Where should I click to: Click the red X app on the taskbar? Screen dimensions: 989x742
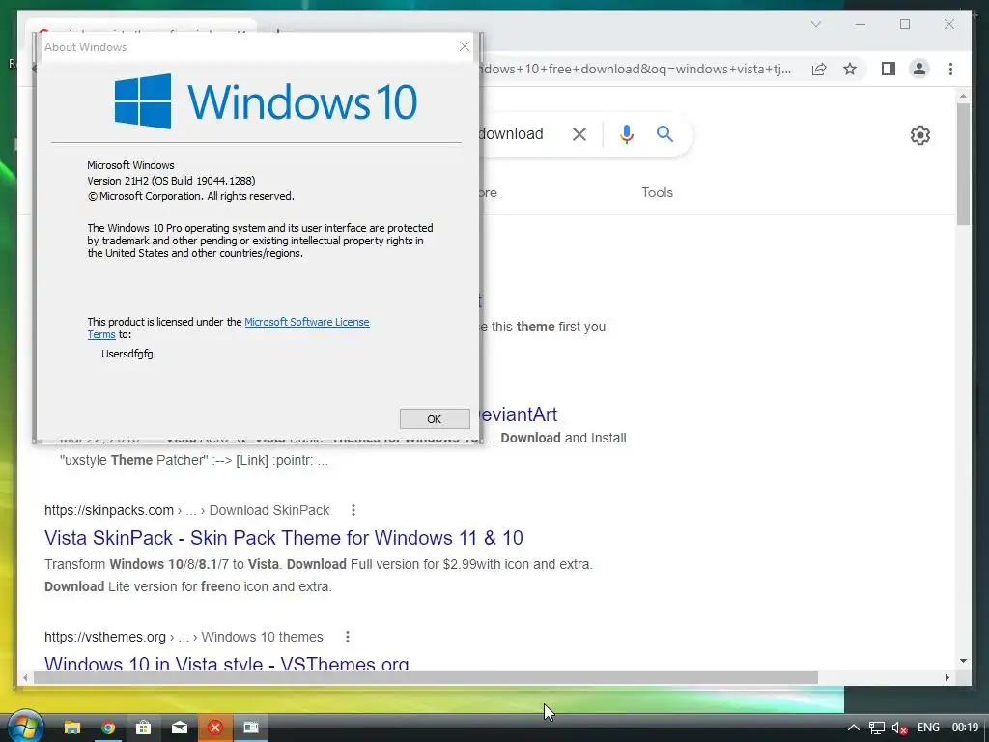[215, 728]
